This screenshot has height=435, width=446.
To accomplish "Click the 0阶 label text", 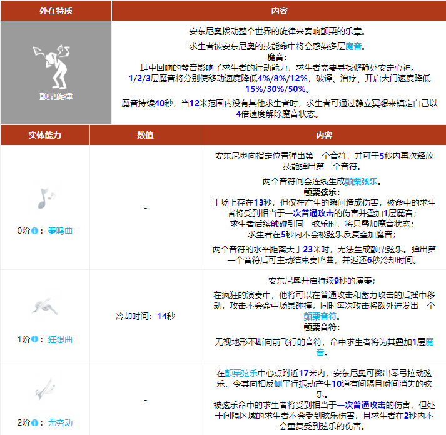I will click(24, 231).
